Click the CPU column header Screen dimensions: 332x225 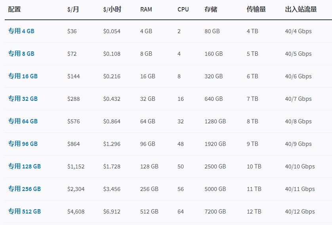(x=183, y=9)
